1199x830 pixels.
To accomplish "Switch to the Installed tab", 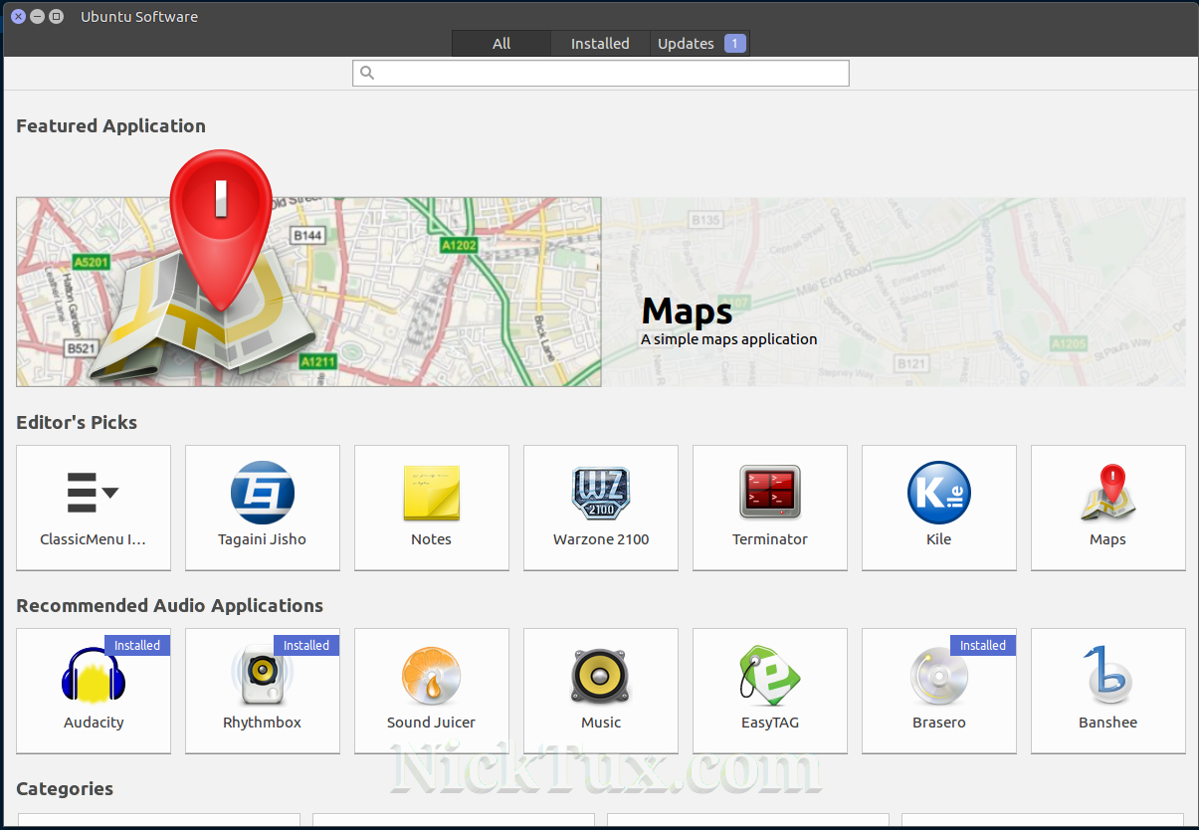I will tap(600, 44).
